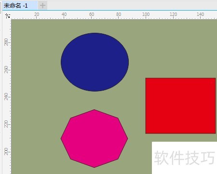Select the magenta octagon shape
The width and height of the screenshot is (217, 174).
95,138
